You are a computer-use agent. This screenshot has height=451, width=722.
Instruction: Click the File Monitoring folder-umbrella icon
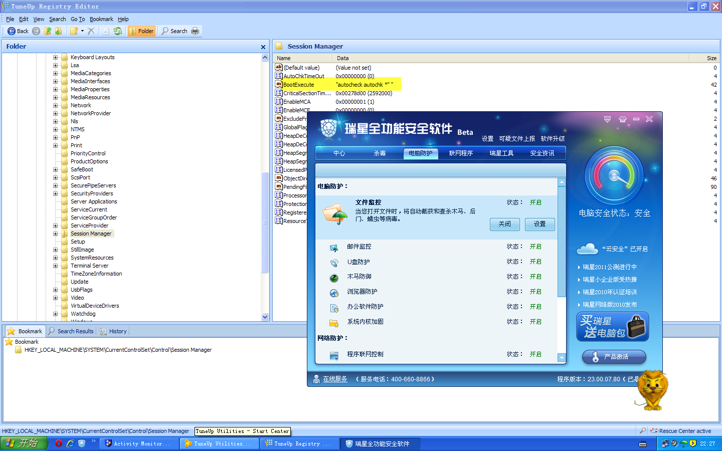pos(335,214)
